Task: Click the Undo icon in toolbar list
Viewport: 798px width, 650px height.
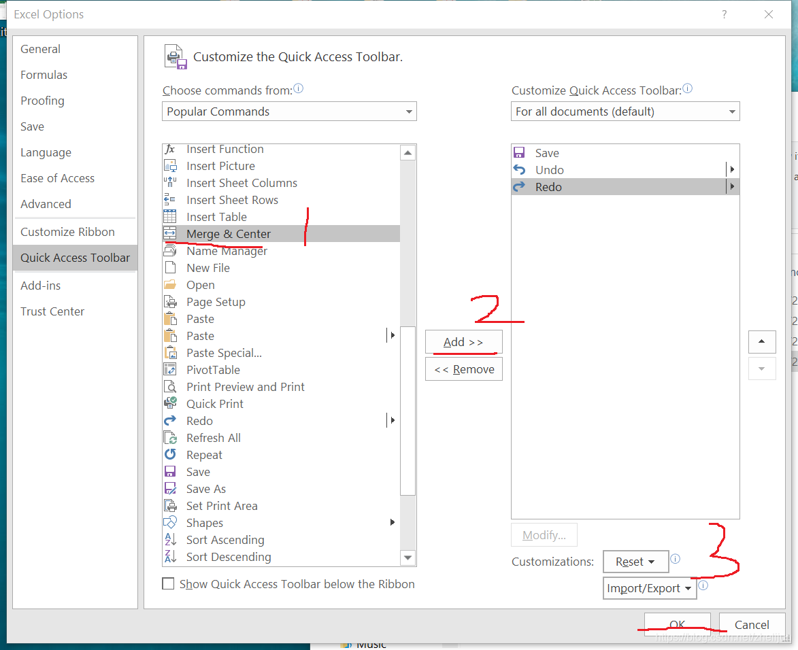Action: coord(519,169)
